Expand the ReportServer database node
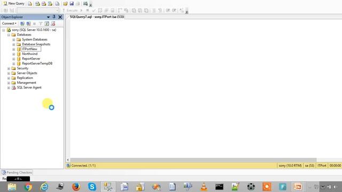 [x=13, y=59]
